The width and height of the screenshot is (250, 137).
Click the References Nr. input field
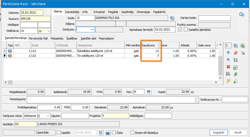235,100
